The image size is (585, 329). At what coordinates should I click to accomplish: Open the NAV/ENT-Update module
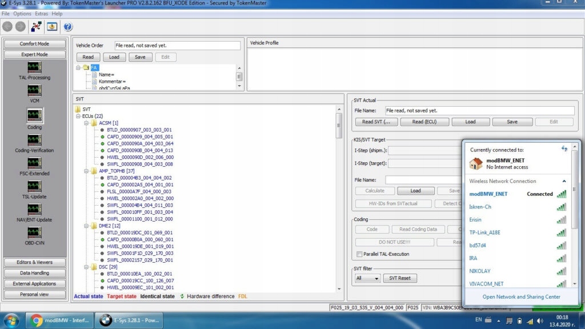34,210
